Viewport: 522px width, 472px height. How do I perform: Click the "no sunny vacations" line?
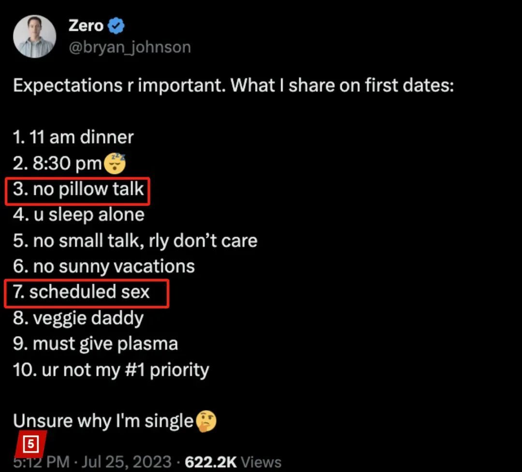pos(104,266)
